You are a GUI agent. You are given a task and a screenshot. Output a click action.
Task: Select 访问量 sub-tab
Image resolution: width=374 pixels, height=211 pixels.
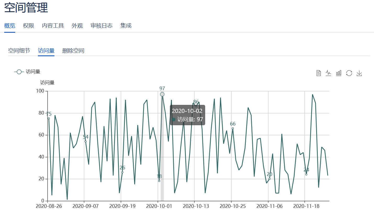(46, 50)
